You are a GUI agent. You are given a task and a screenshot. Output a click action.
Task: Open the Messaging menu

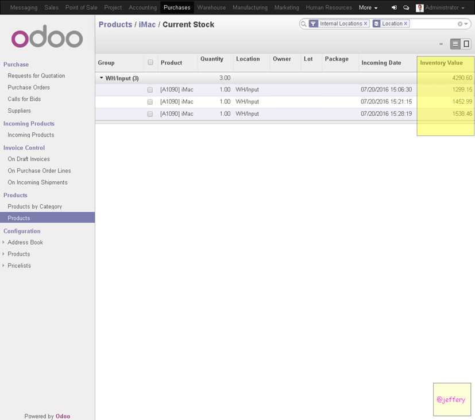pyautogui.click(x=24, y=7)
